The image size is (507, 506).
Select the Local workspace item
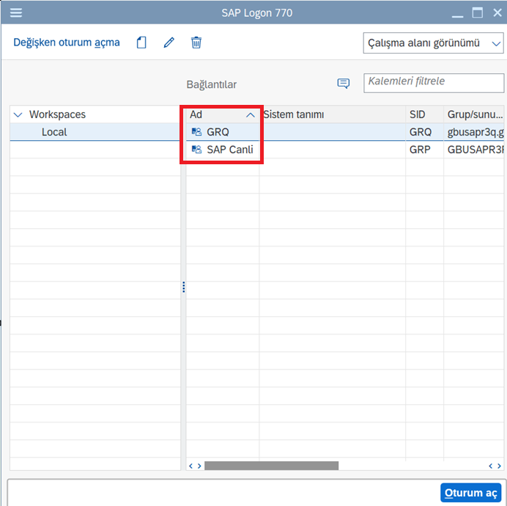pos(54,133)
